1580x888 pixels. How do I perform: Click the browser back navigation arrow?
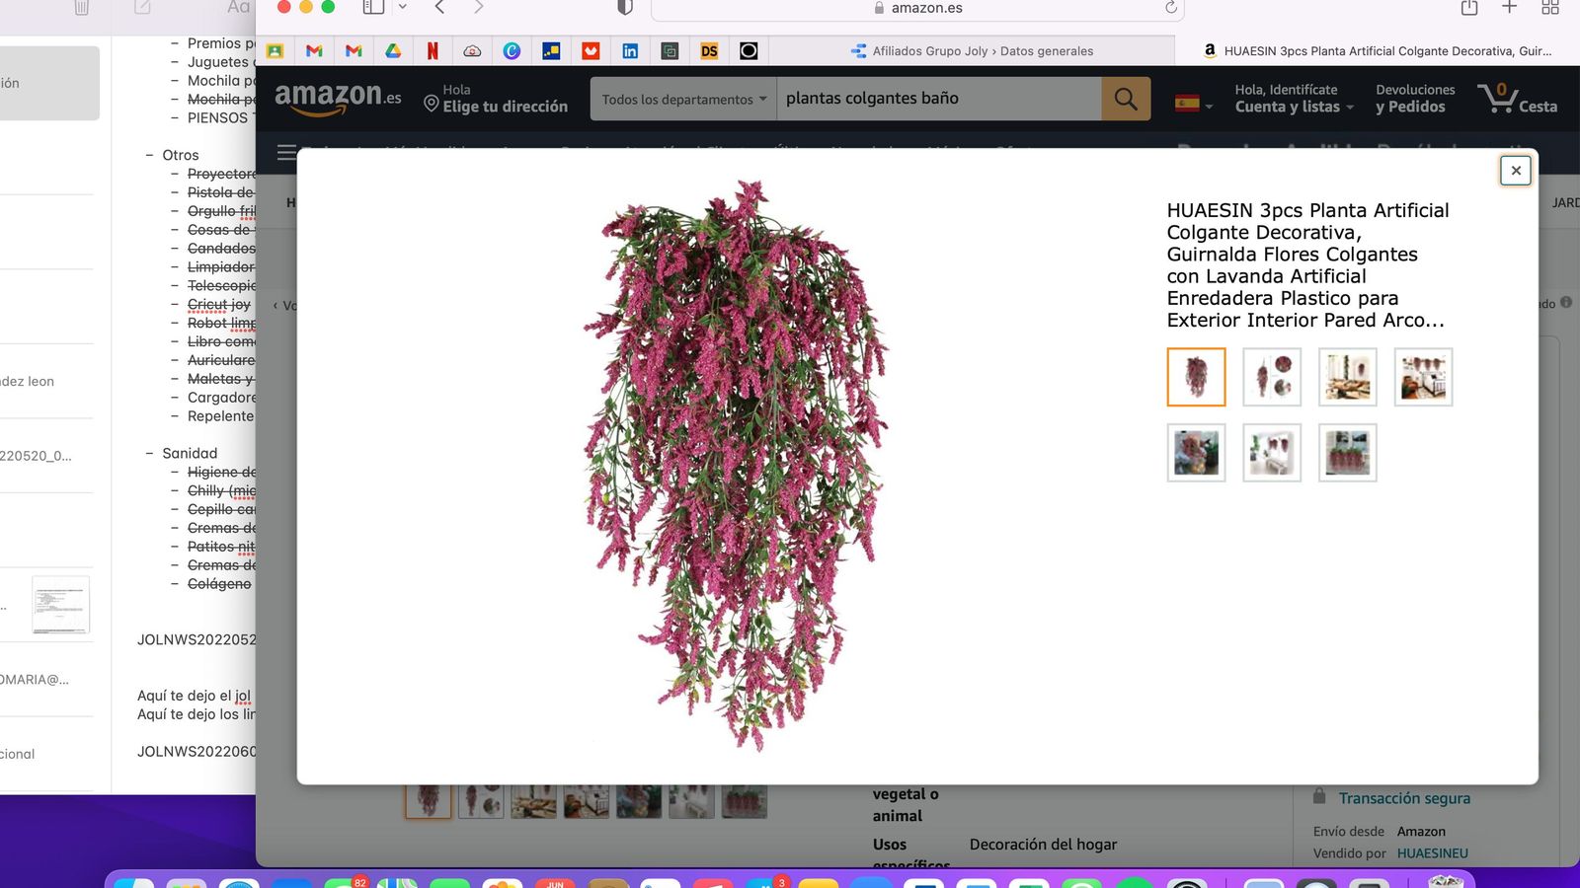(x=437, y=7)
